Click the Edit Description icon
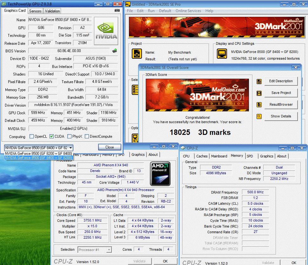Image resolution: width=308 pixels, height=265 pixels. coord(259,82)
